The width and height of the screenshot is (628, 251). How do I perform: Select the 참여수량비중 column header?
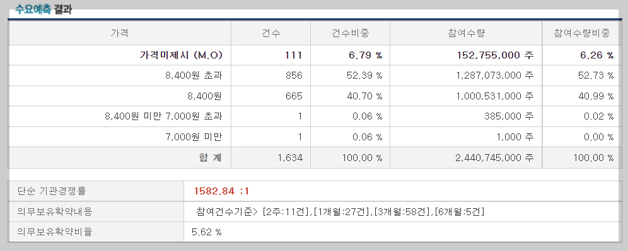coord(582,33)
